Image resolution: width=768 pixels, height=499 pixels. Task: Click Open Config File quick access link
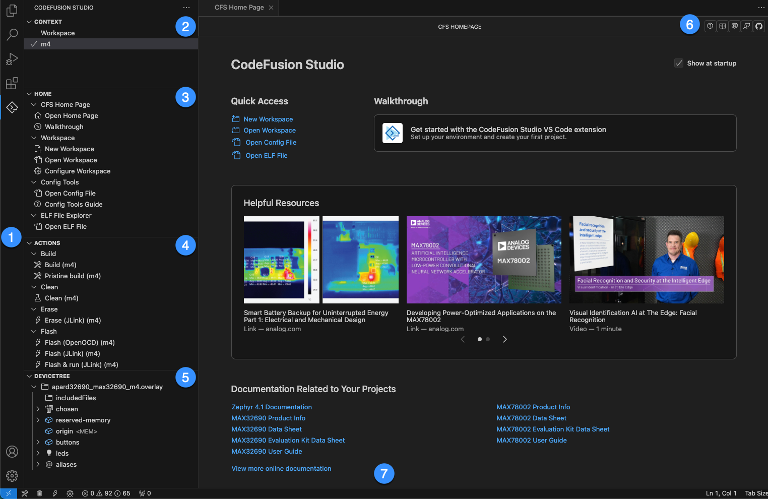tap(271, 142)
